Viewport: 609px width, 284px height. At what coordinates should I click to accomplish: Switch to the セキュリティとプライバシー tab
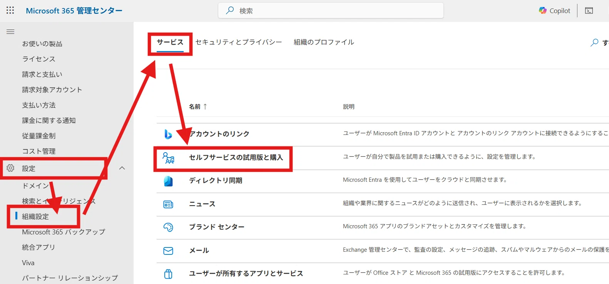click(239, 42)
